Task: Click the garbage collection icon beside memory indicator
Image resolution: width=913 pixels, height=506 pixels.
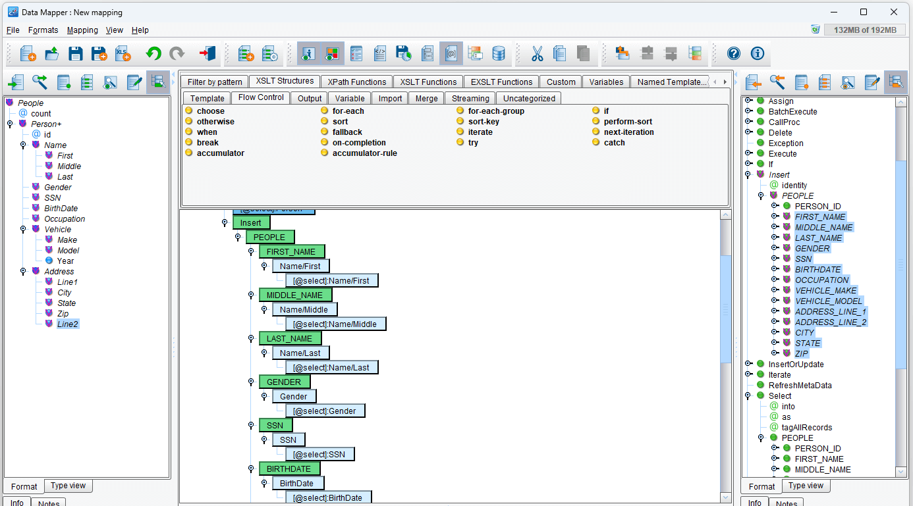Action: (816, 30)
